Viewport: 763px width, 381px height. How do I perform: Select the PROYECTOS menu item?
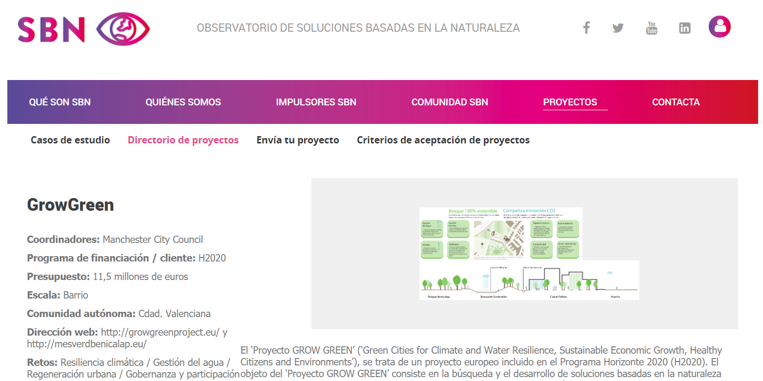(570, 102)
